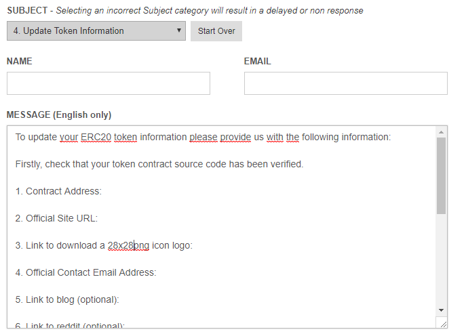Place cursor after "2. Official Site URL:"

coord(100,218)
